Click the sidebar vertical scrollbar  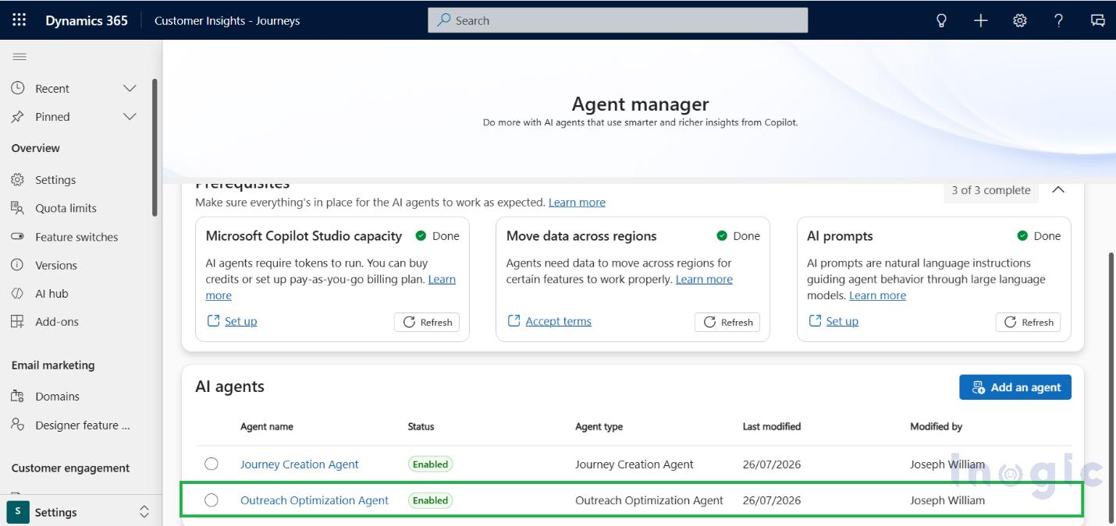(x=155, y=147)
